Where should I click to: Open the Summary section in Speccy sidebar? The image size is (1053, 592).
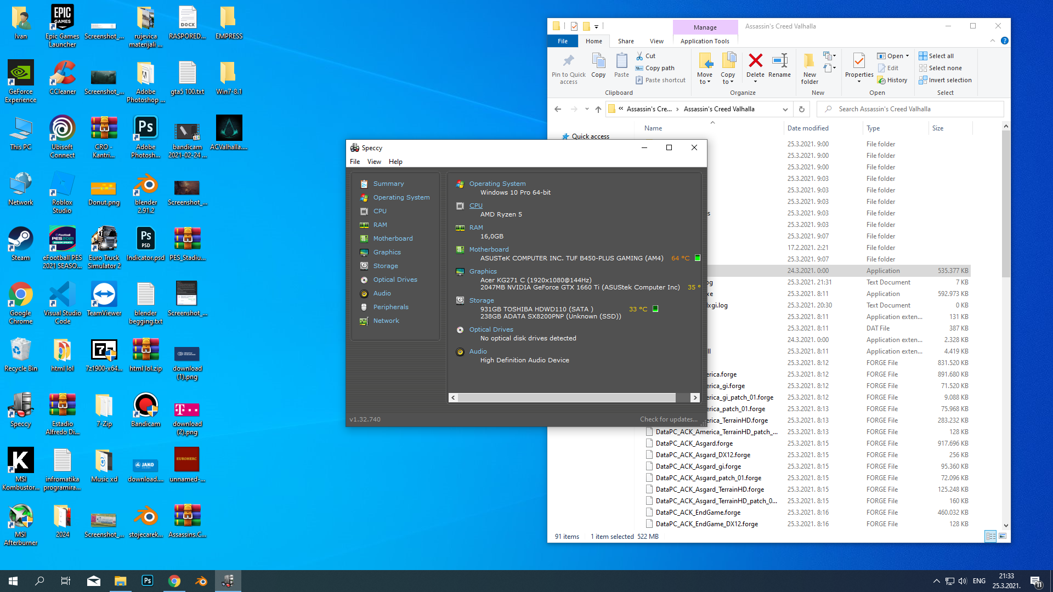(x=388, y=184)
